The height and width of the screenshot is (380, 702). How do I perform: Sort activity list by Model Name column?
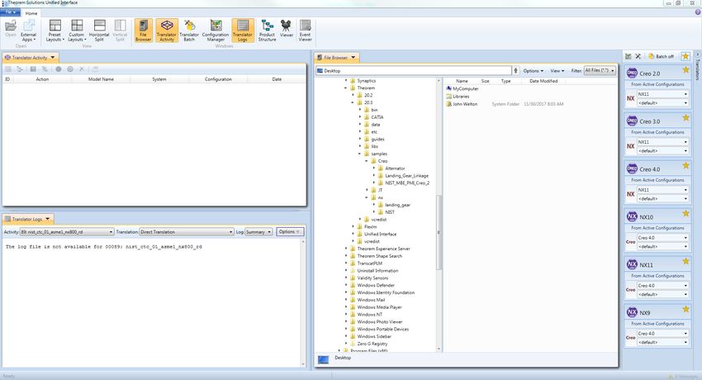(101, 79)
